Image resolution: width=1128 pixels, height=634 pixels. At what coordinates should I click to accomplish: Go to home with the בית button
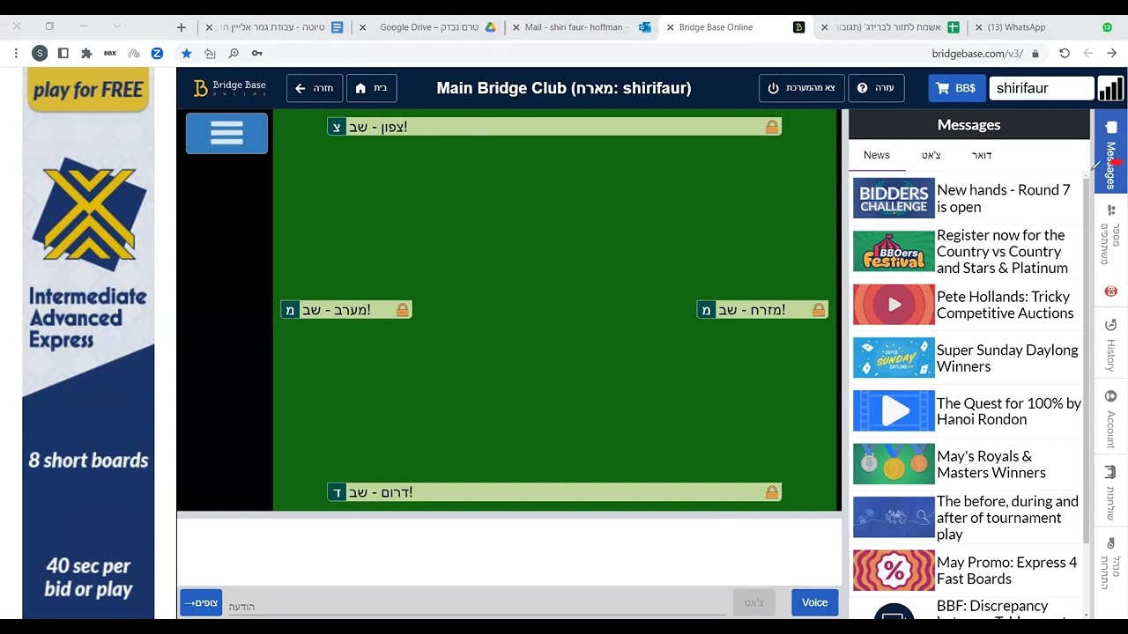click(x=371, y=88)
